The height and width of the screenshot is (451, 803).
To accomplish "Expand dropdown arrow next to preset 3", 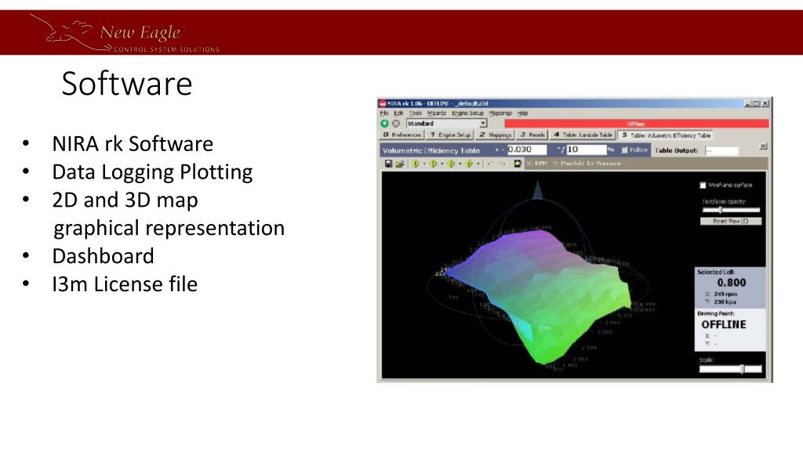I will click(x=460, y=164).
